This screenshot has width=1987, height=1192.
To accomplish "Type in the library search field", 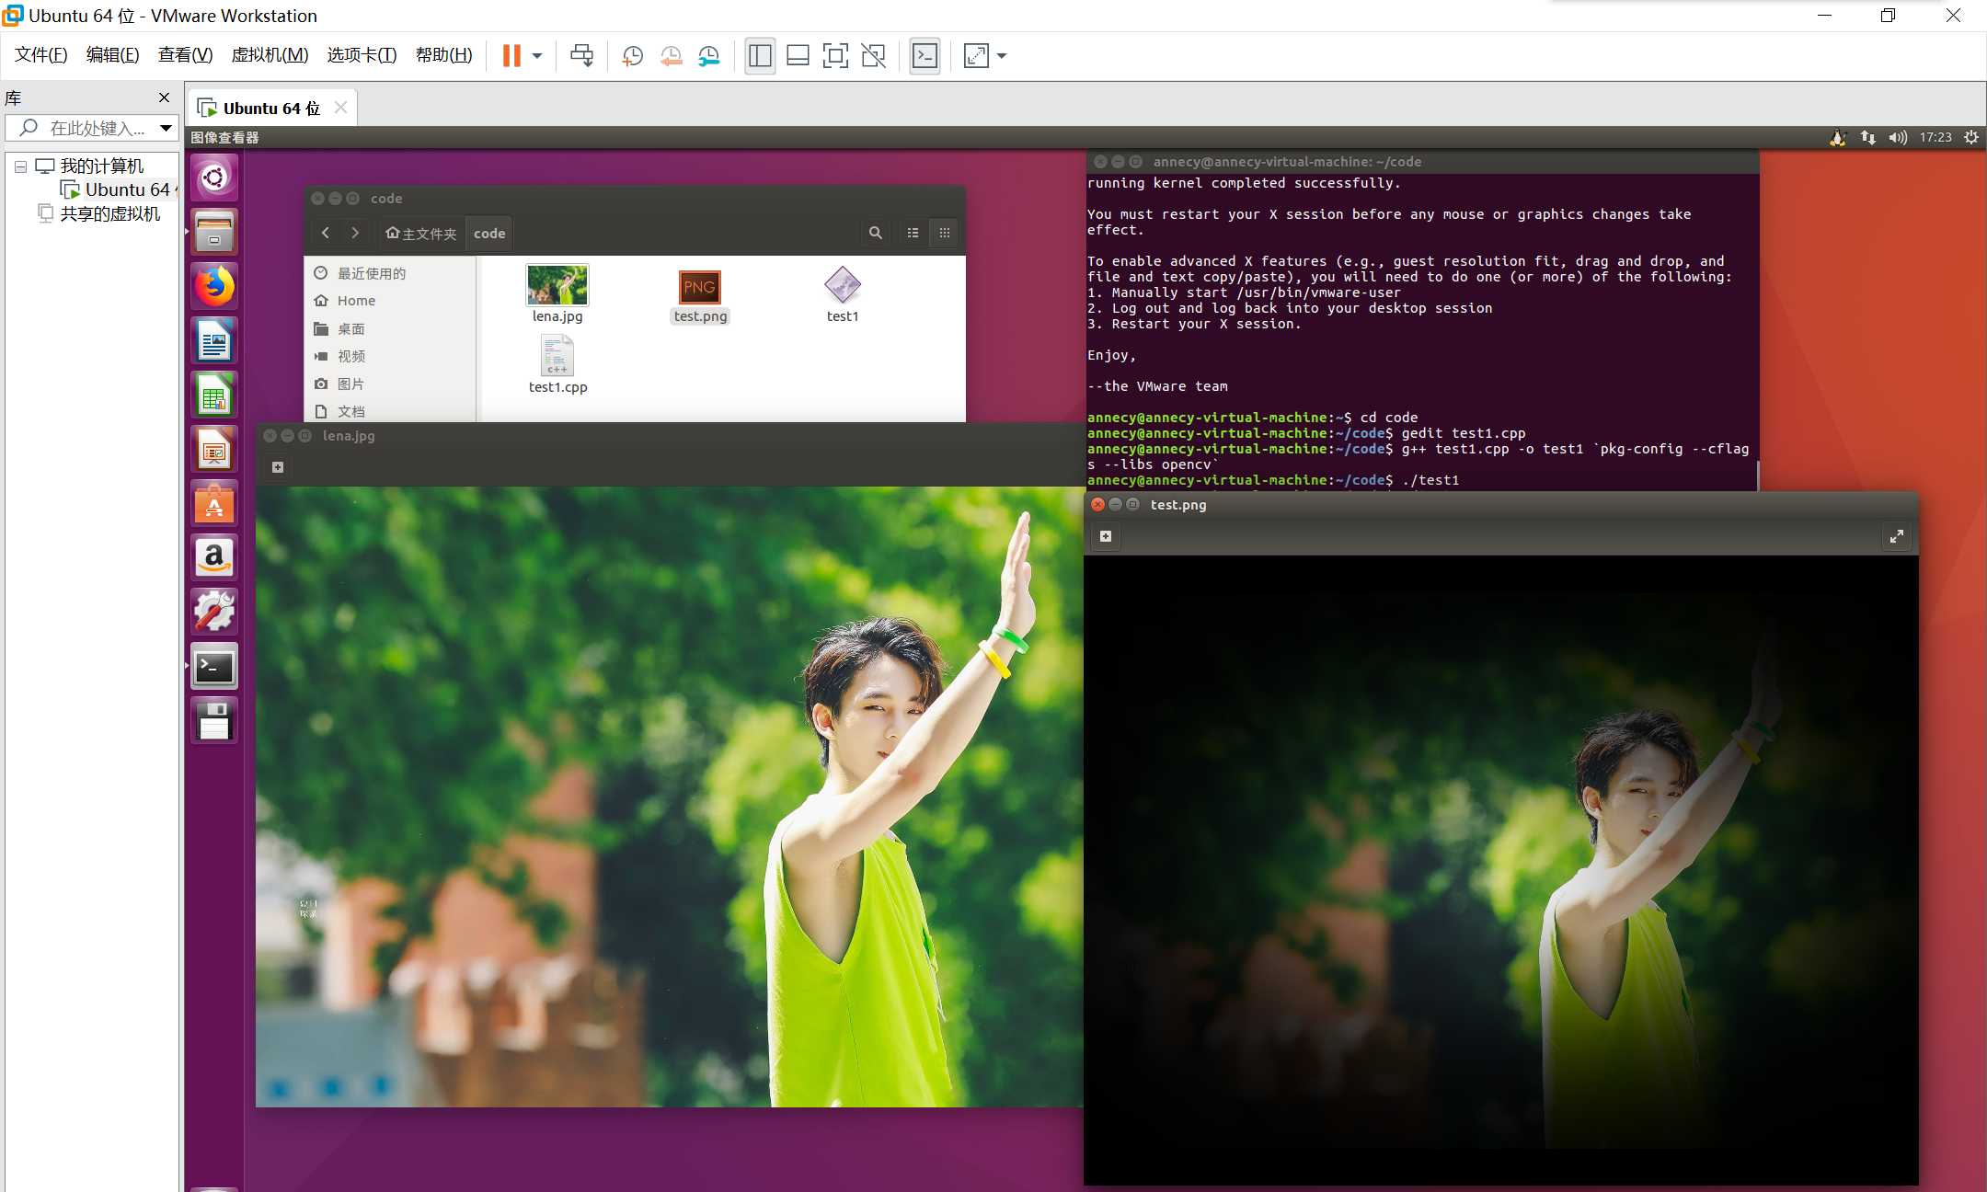I will (x=97, y=128).
